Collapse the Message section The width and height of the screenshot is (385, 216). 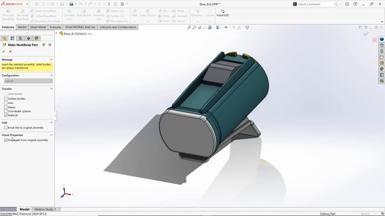(51, 59)
